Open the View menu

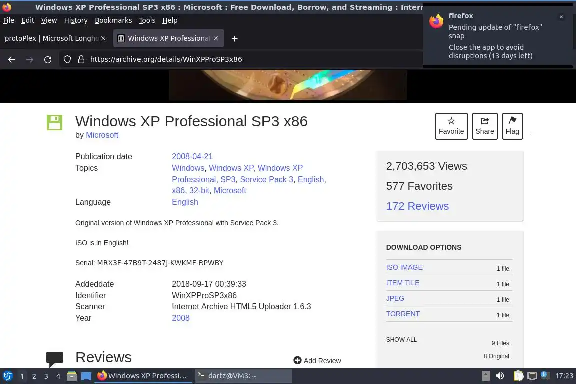click(49, 20)
